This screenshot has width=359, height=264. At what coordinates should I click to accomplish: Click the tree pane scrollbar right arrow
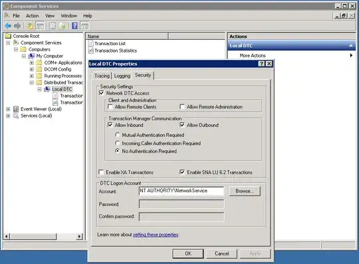pyautogui.click(x=80, y=236)
